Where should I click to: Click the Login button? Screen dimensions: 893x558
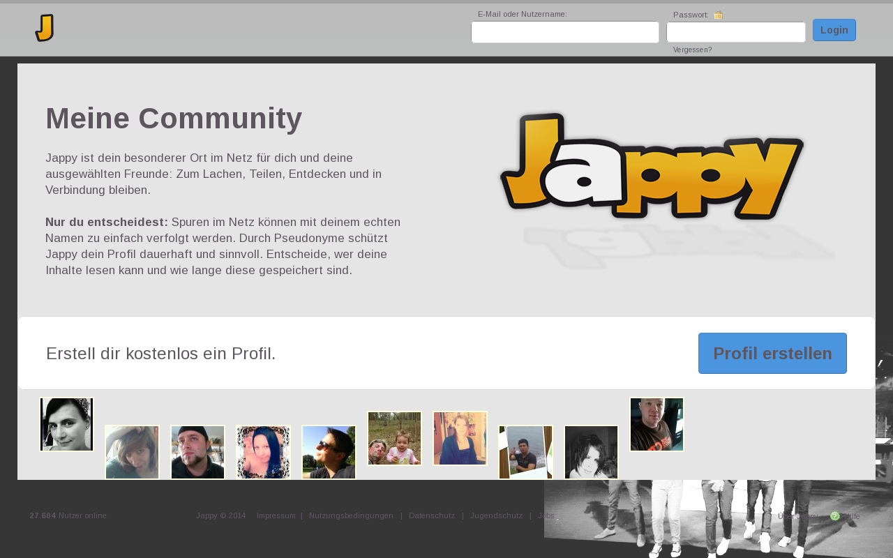pyautogui.click(x=834, y=30)
